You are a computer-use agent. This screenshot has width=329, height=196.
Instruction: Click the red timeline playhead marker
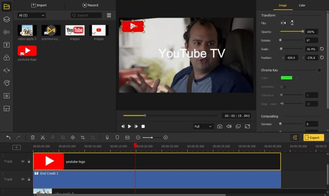point(135,145)
